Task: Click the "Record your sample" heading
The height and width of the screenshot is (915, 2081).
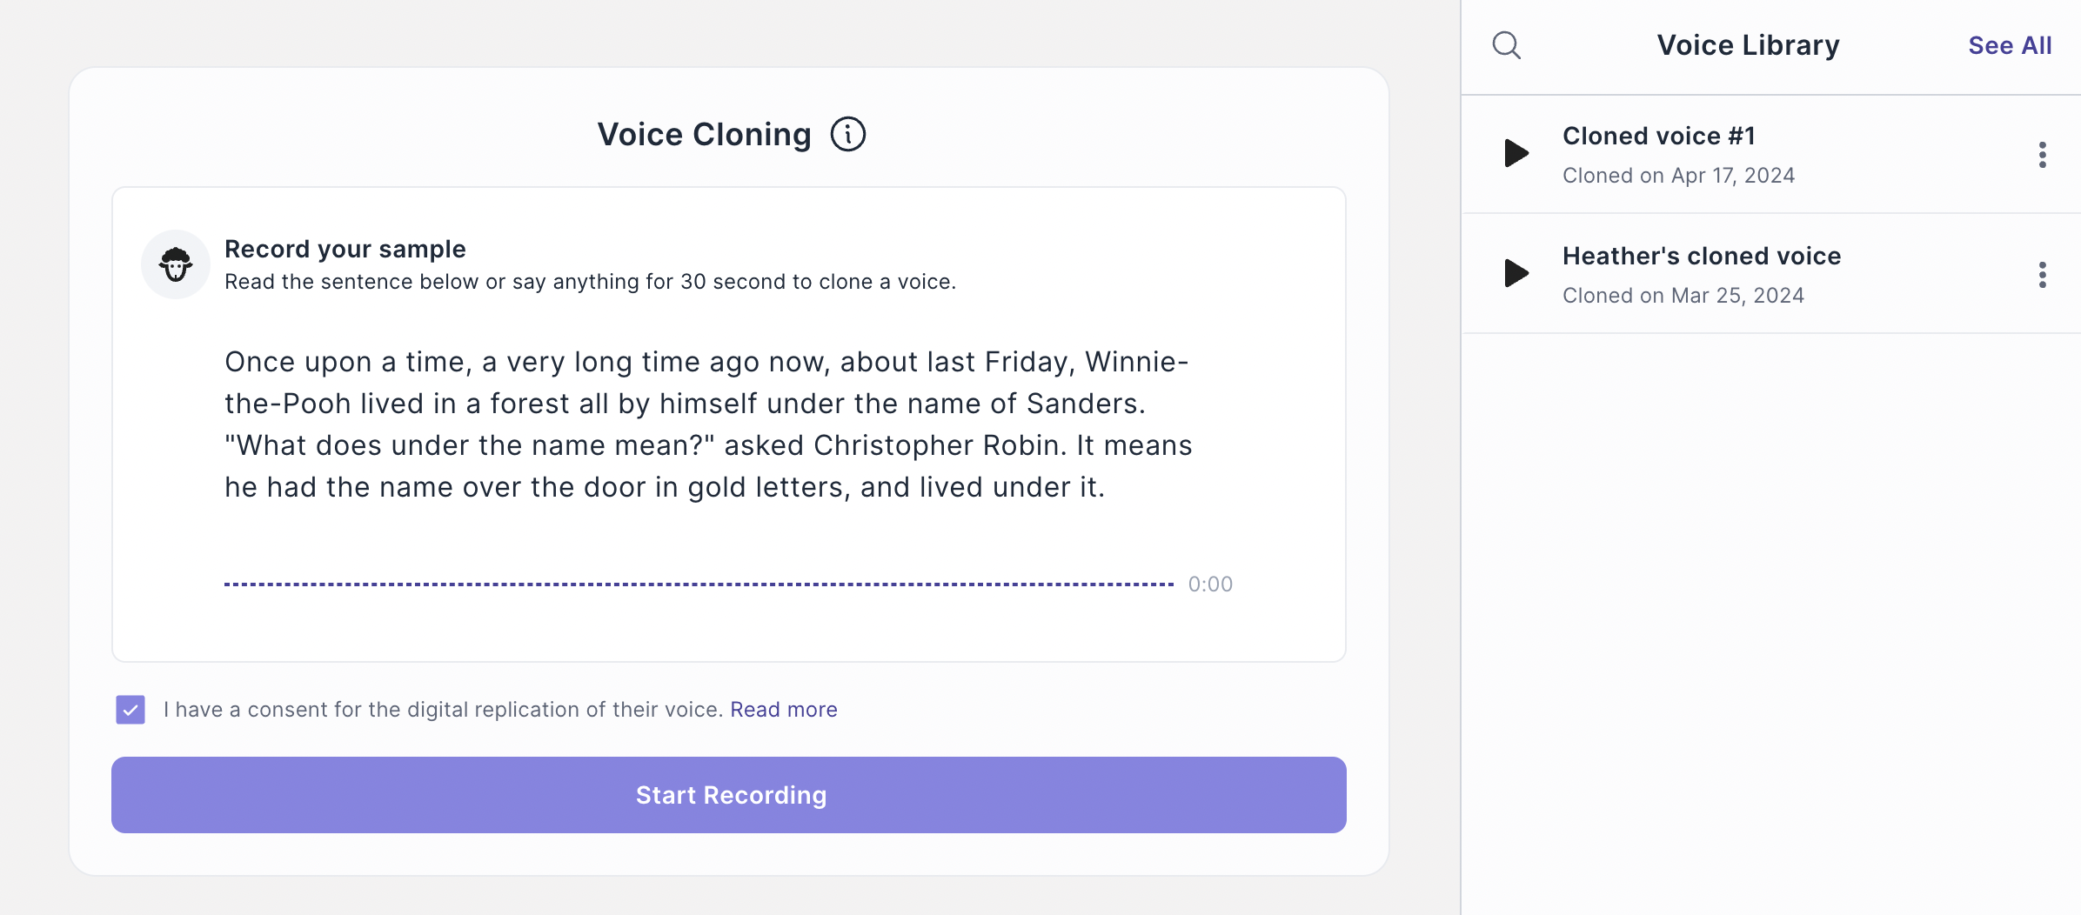Action: coord(345,249)
